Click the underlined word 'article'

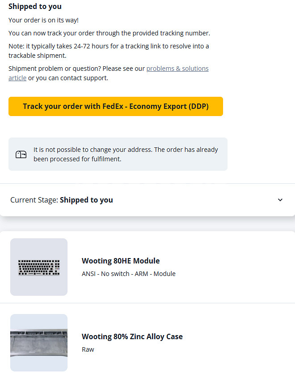(17, 78)
